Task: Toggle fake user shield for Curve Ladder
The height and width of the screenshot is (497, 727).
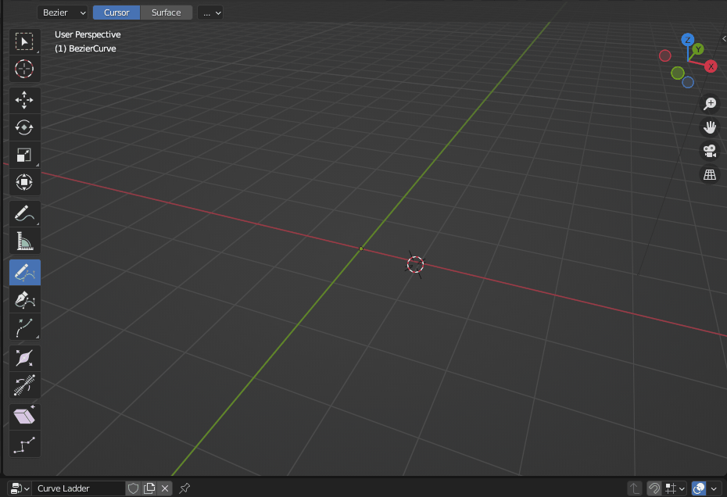Action: pos(134,488)
